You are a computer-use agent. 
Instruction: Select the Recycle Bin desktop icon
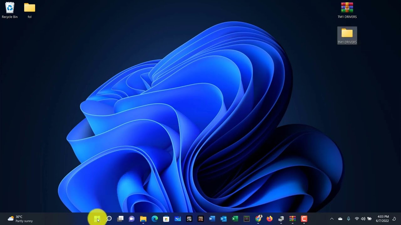10,10
